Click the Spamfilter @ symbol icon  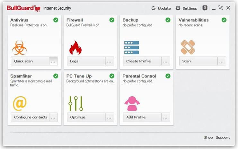(x=20, y=103)
